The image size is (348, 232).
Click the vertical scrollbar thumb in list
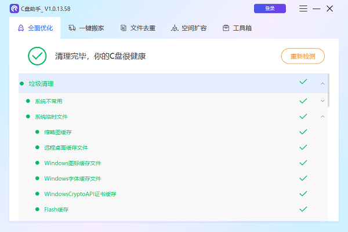pyautogui.click(x=328, y=90)
